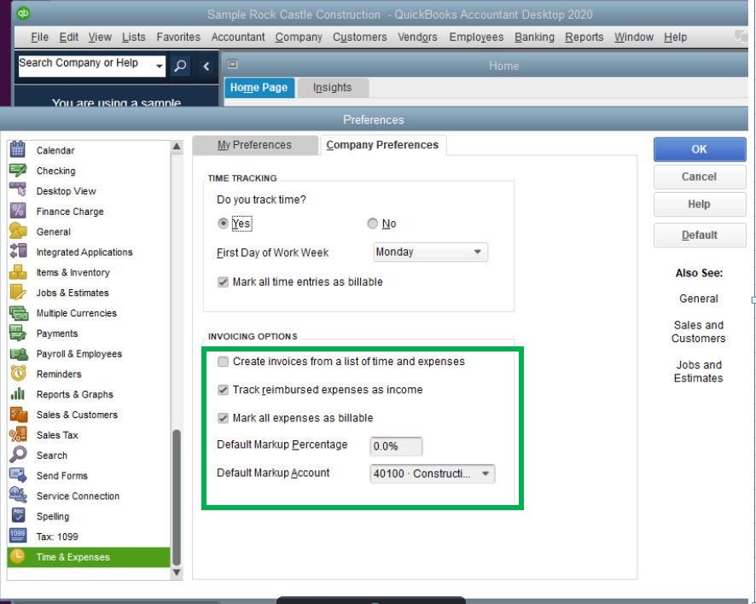Click the Sales & Customers icon
This screenshot has width=756, height=604.
[x=18, y=414]
